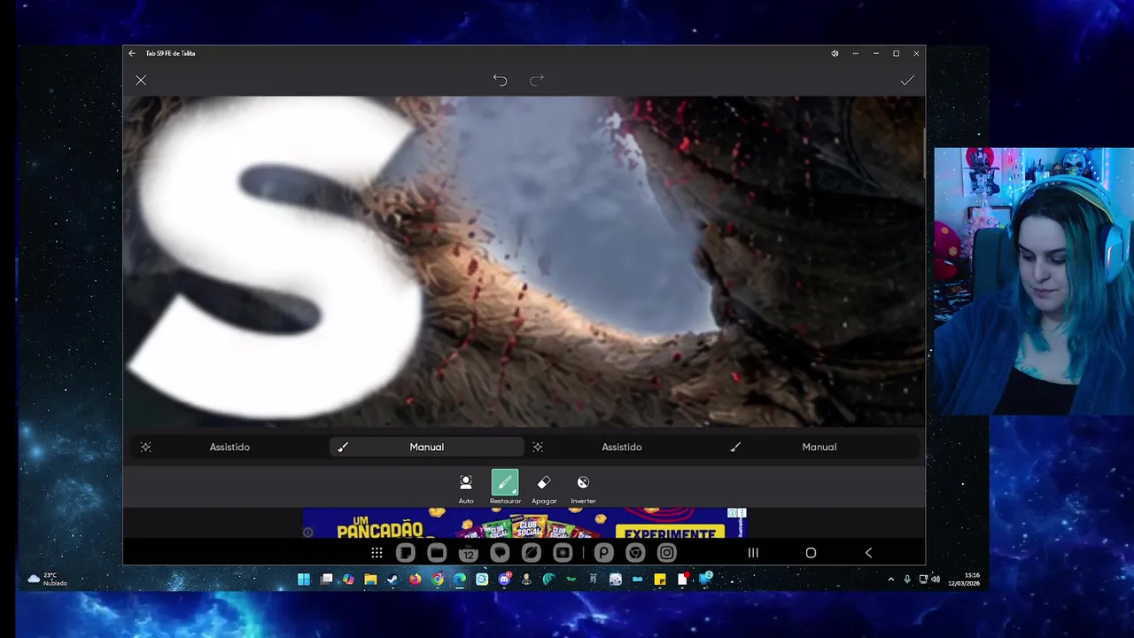
Task: Toggle sound in the mirror window title bar
Action: pyautogui.click(x=835, y=53)
